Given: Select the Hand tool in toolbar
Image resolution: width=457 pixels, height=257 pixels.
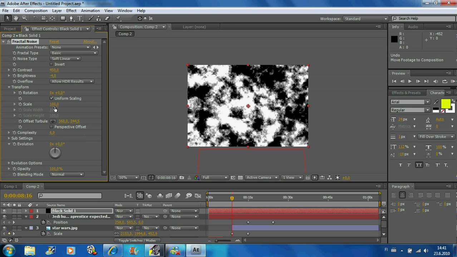Looking at the screenshot, I should [x=16, y=18].
